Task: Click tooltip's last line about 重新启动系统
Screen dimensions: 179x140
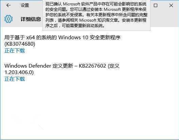Action: coord(75,26)
